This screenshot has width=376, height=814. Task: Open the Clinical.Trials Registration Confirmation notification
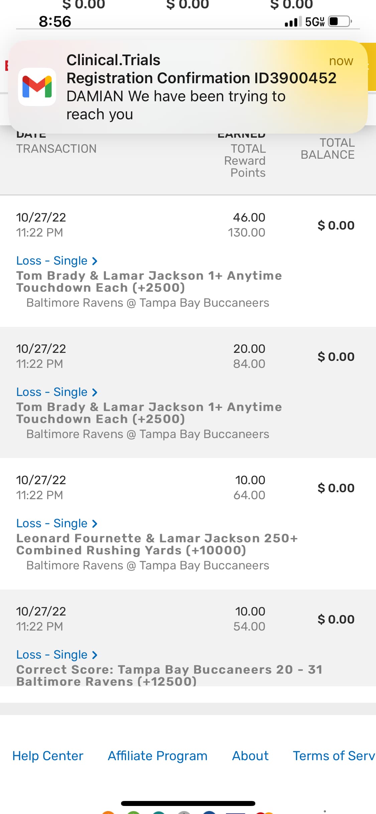coord(201,87)
